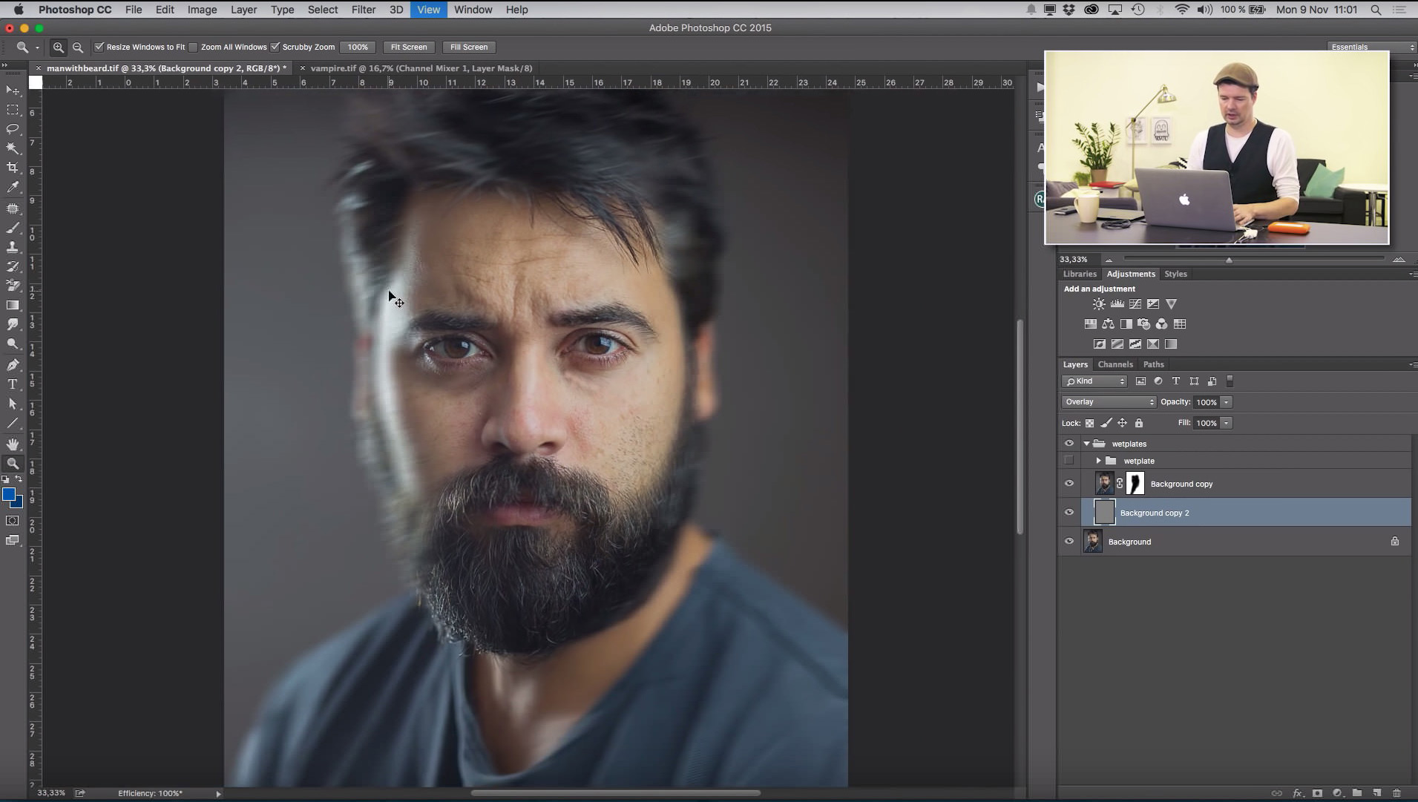Select the Hand tool
This screenshot has height=802, width=1418.
coord(13,444)
